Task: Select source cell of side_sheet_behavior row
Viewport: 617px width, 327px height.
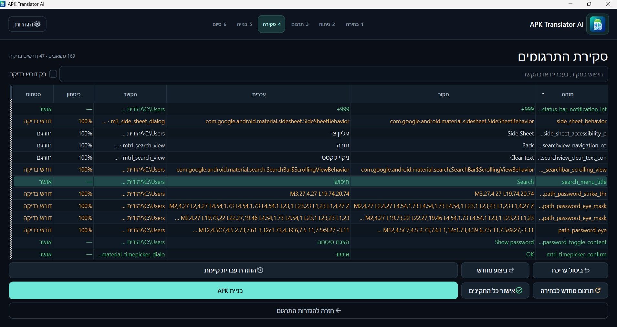Action: coord(443,121)
